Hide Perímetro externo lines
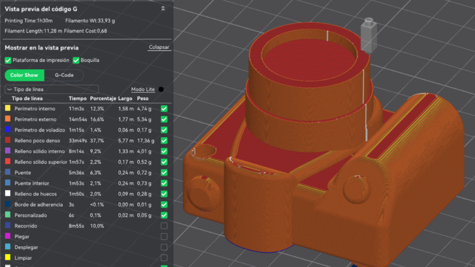 [164, 119]
